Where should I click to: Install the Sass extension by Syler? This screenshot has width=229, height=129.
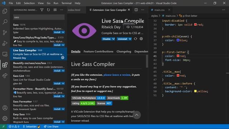[x=57, y=32]
